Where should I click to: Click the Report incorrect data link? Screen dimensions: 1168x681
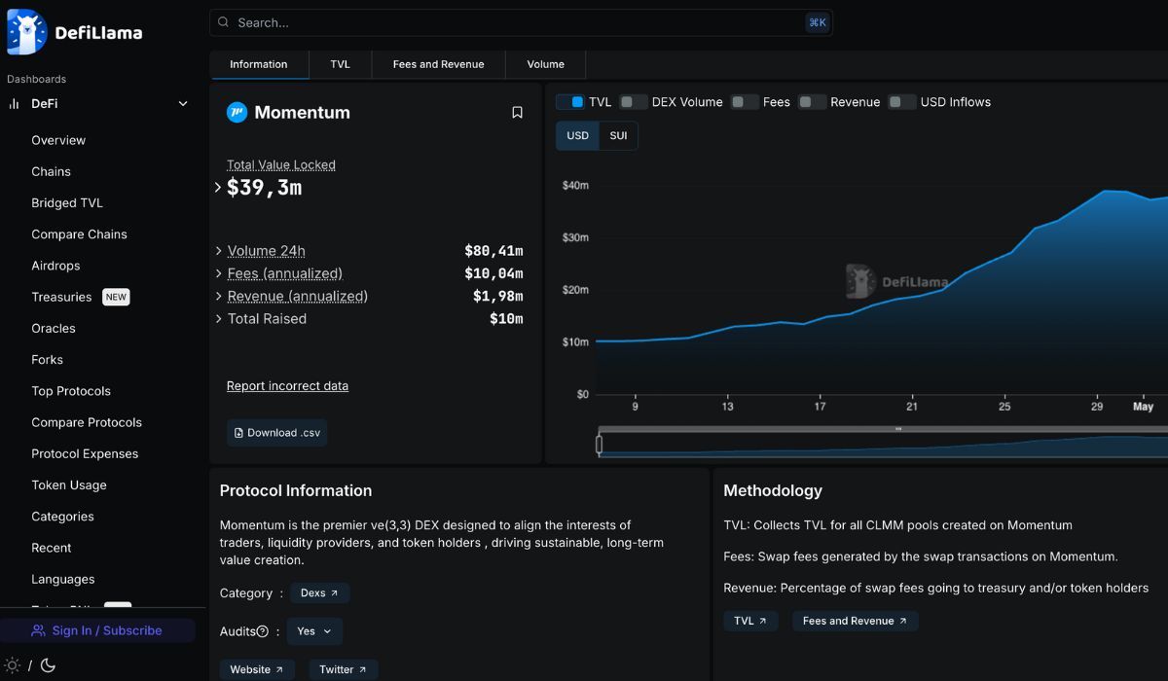click(x=287, y=386)
